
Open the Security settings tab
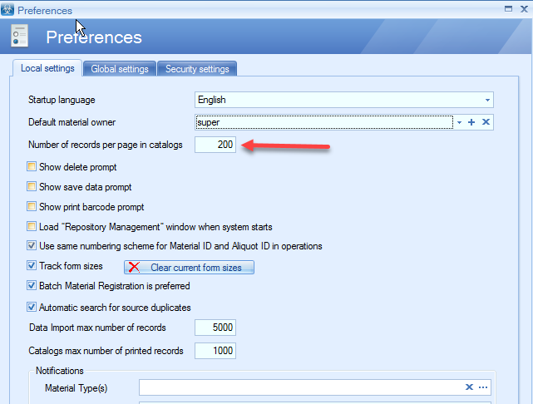click(197, 69)
